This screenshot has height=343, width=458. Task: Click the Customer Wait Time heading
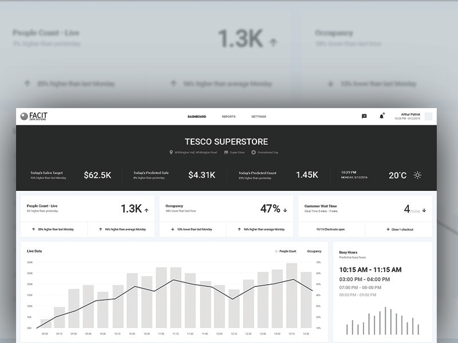click(321, 206)
